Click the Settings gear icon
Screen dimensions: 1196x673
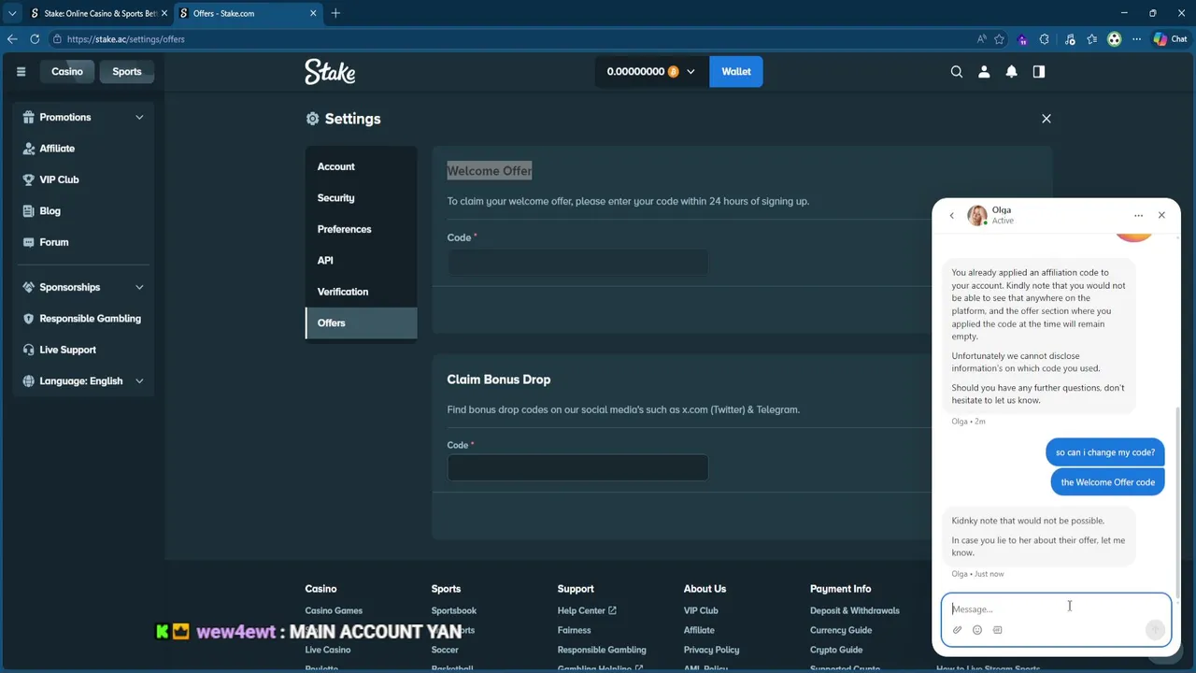point(312,119)
